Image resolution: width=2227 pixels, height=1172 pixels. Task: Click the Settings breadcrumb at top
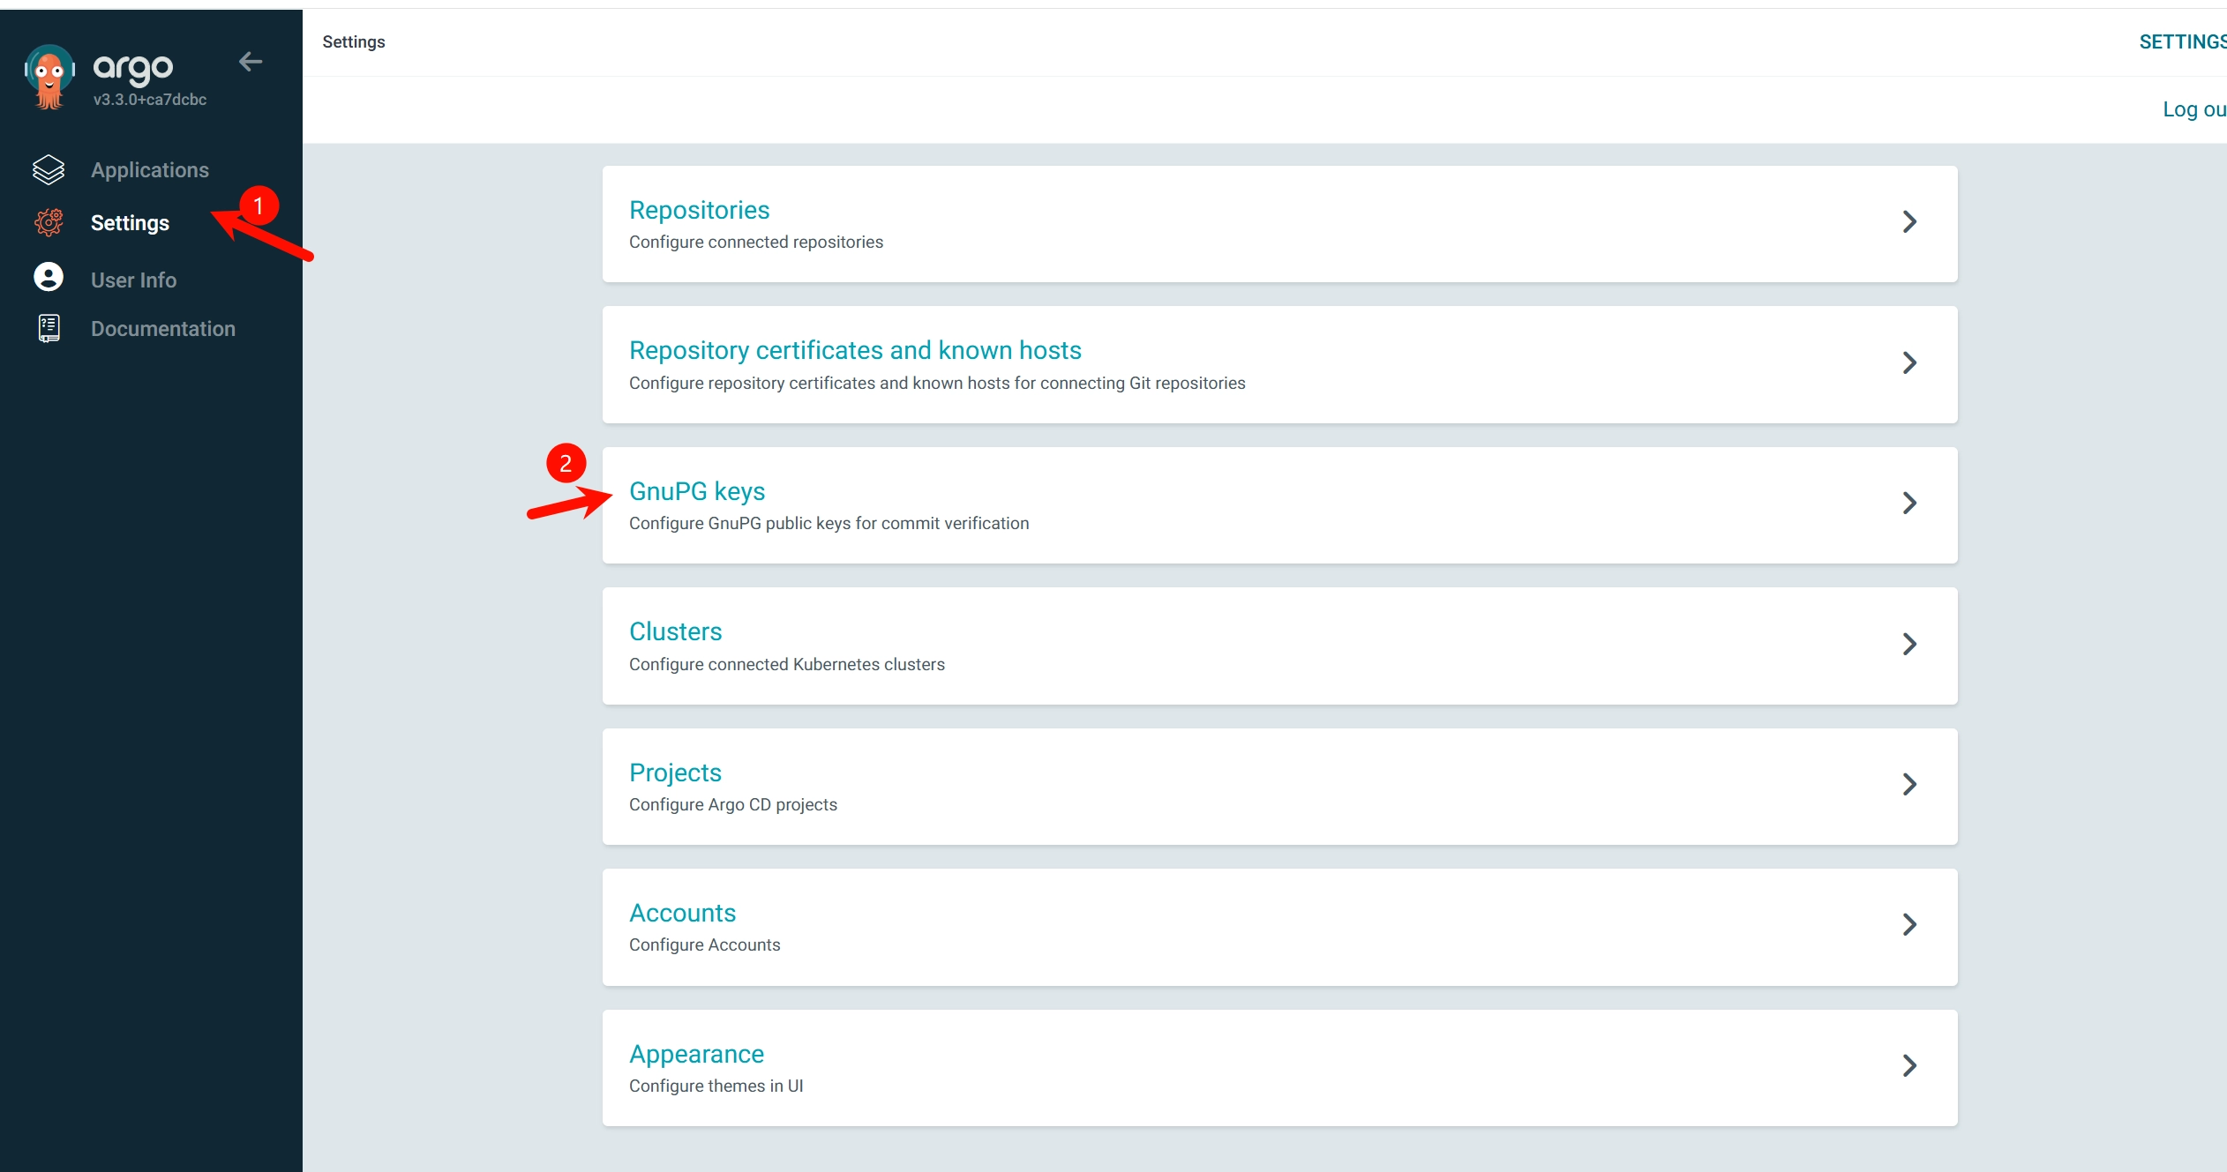[354, 41]
